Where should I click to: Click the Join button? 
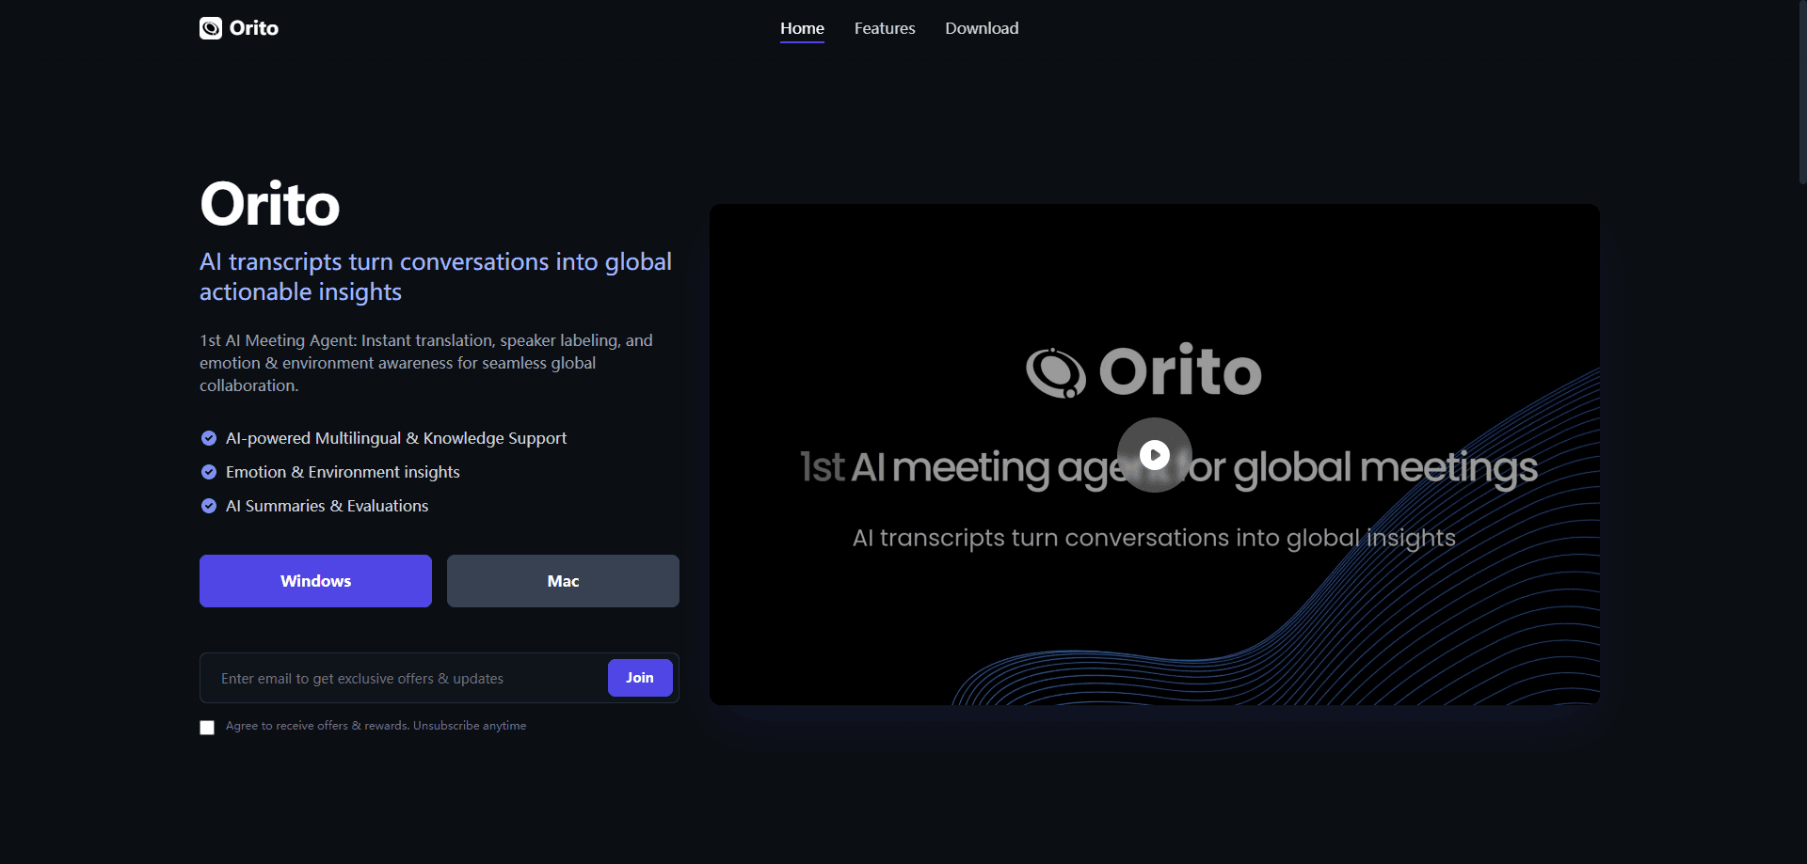point(640,678)
